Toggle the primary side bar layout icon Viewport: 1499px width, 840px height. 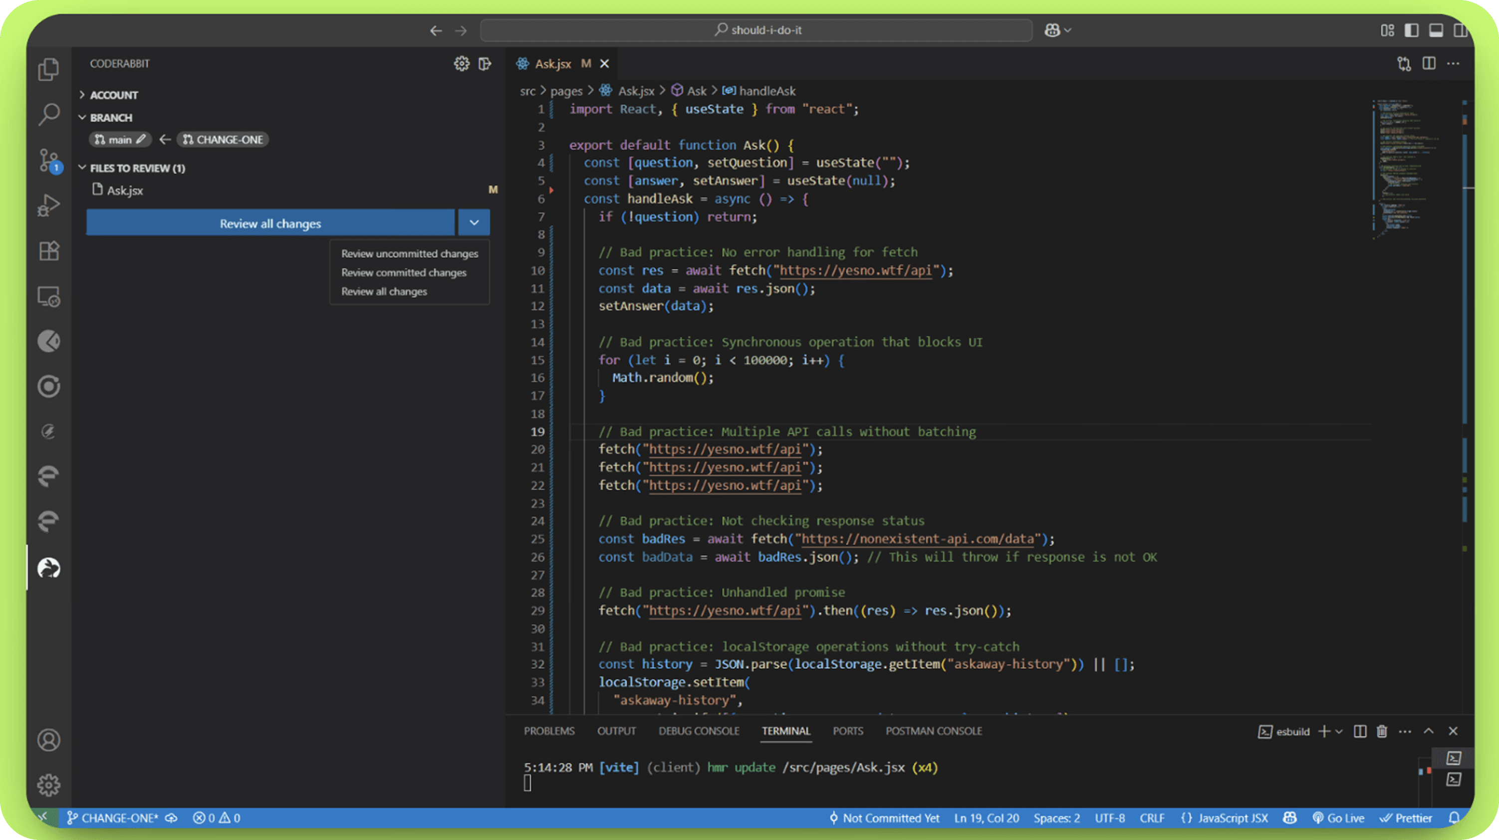click(x=1411, y=30)
